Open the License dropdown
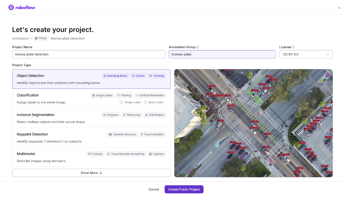This screenshot has height=200, width=344. pyautogui.click(x=306, y=54)
